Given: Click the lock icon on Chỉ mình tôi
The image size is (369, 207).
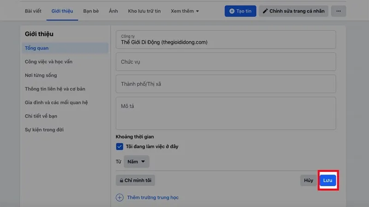Looking at the screenshot, I should [x=121, y=180].
